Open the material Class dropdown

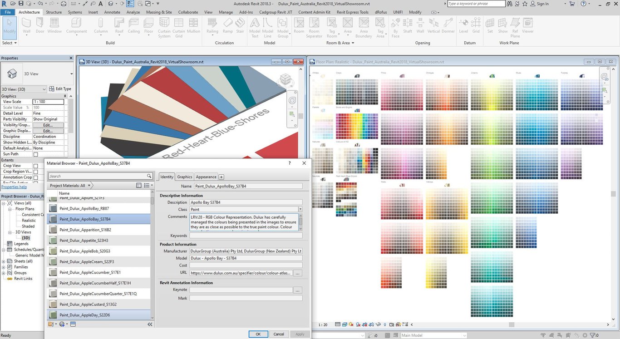pyautogui.click(x=300, y=210)
